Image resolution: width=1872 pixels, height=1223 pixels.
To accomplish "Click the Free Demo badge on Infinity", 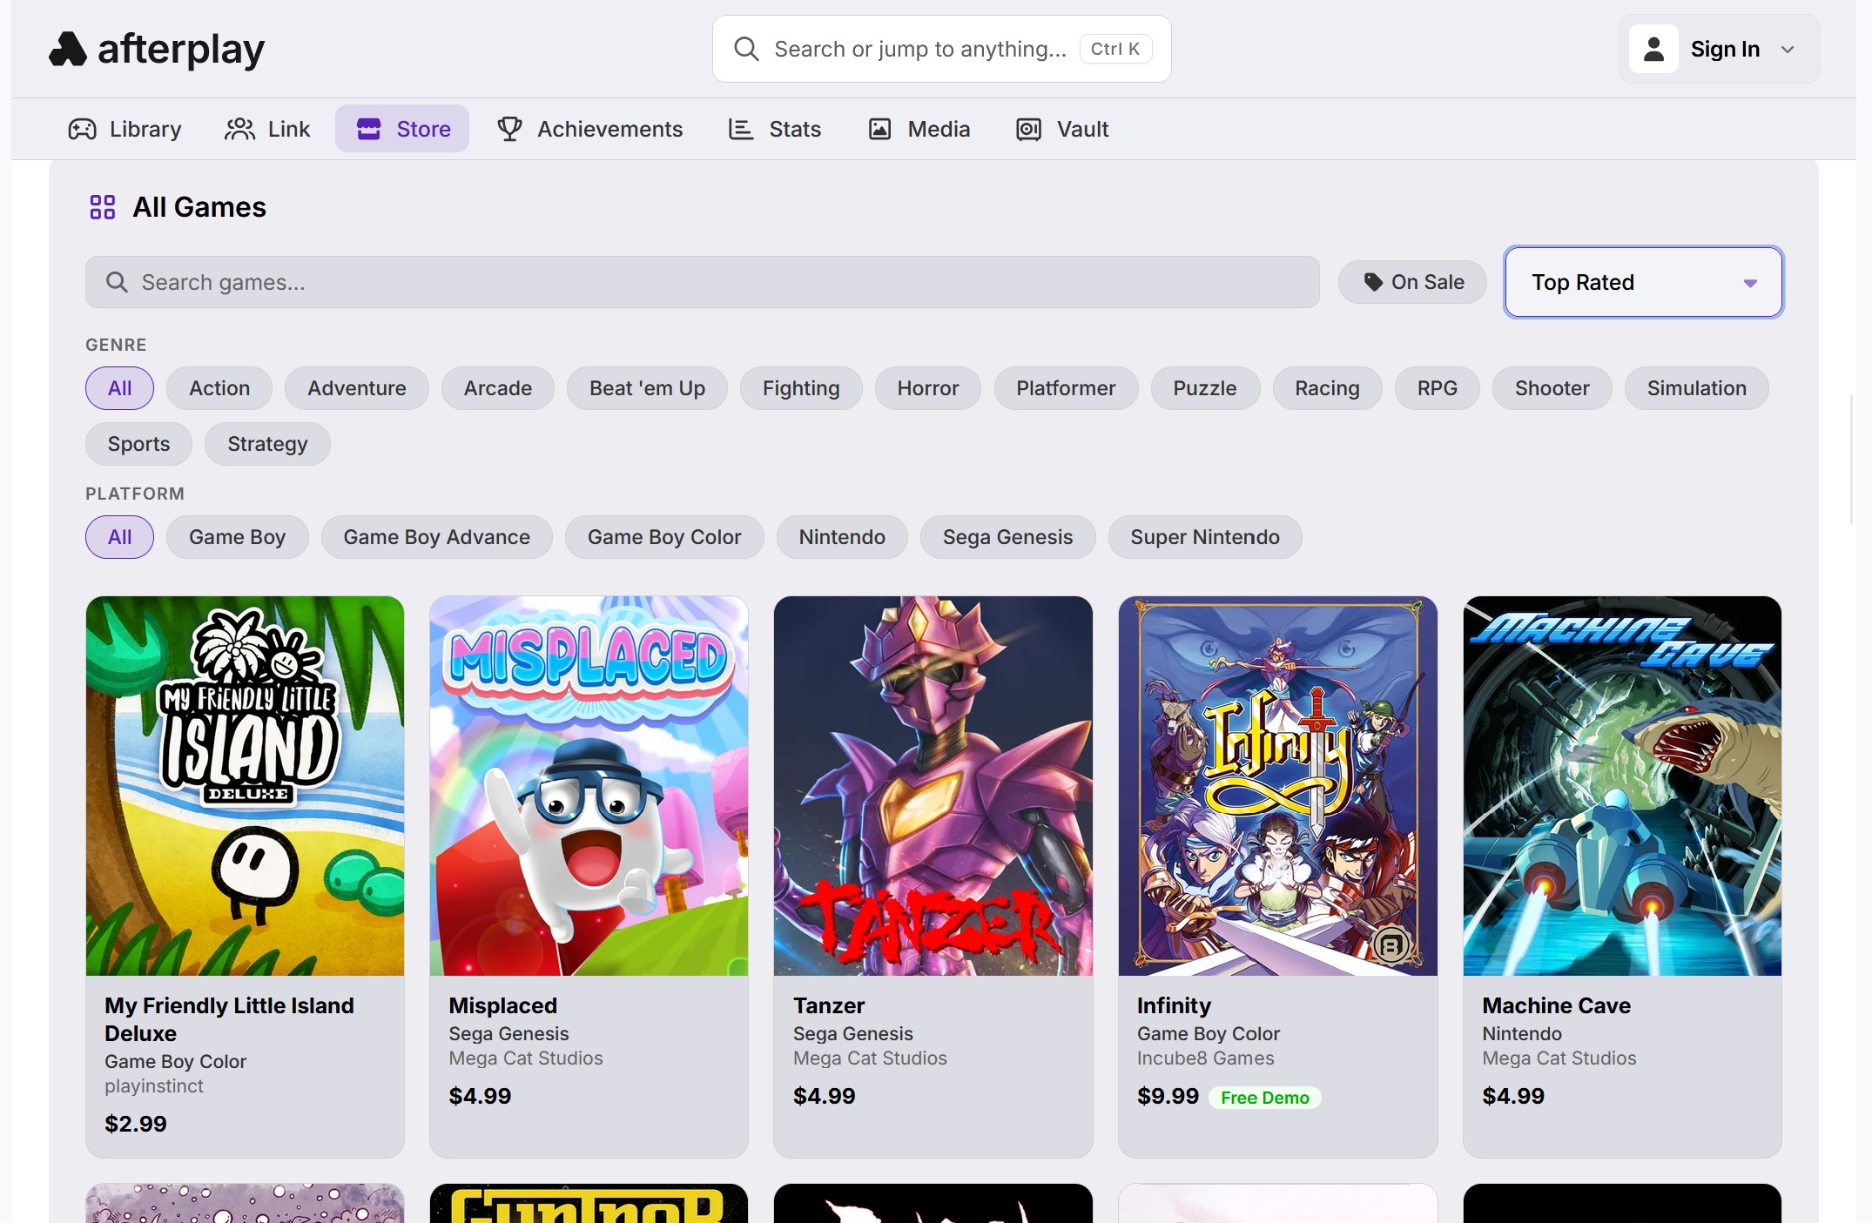I will coord(1264,1098).
